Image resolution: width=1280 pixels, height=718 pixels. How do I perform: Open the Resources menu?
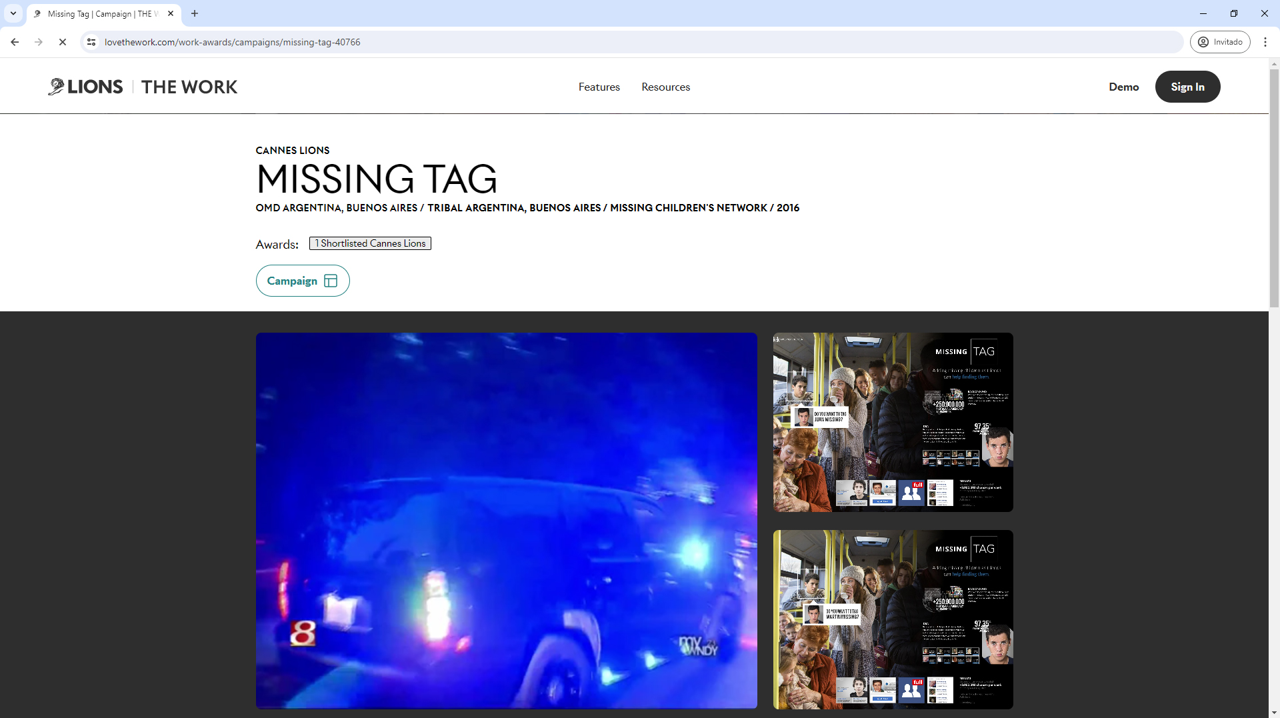665,87
